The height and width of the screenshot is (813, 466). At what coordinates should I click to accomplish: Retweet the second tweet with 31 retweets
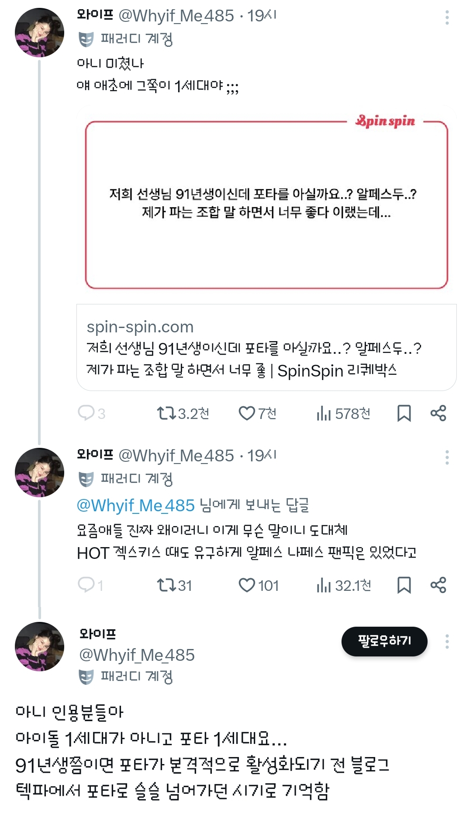pos(166,585)
